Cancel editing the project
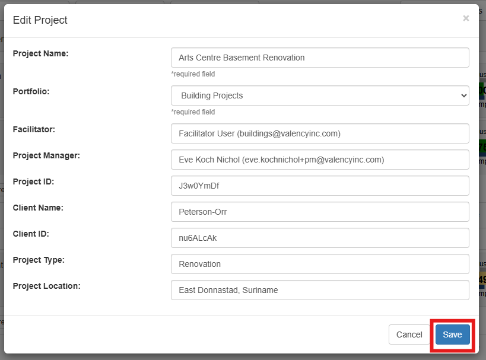The height and width of the screenshot is (360, 486). coord(409,334)
